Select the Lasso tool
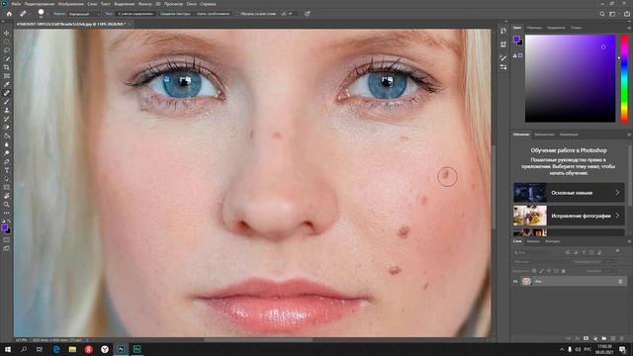The height and width of the screenshot is (356, 633). click(x=7, y=50)
